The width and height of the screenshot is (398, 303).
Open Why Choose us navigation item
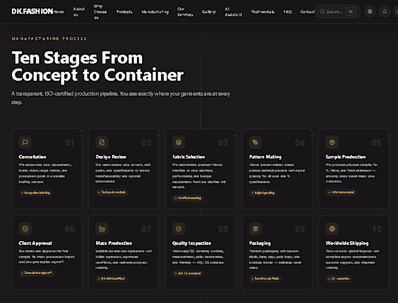click(100, 12)
